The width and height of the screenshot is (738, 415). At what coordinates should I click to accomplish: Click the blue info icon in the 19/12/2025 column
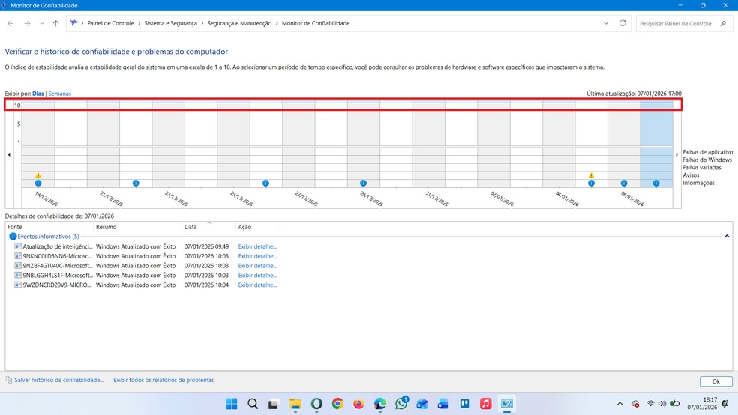38,183
